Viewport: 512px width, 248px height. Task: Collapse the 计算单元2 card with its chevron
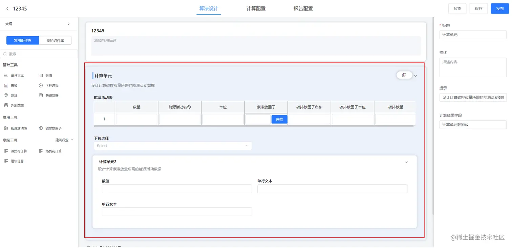406,162
